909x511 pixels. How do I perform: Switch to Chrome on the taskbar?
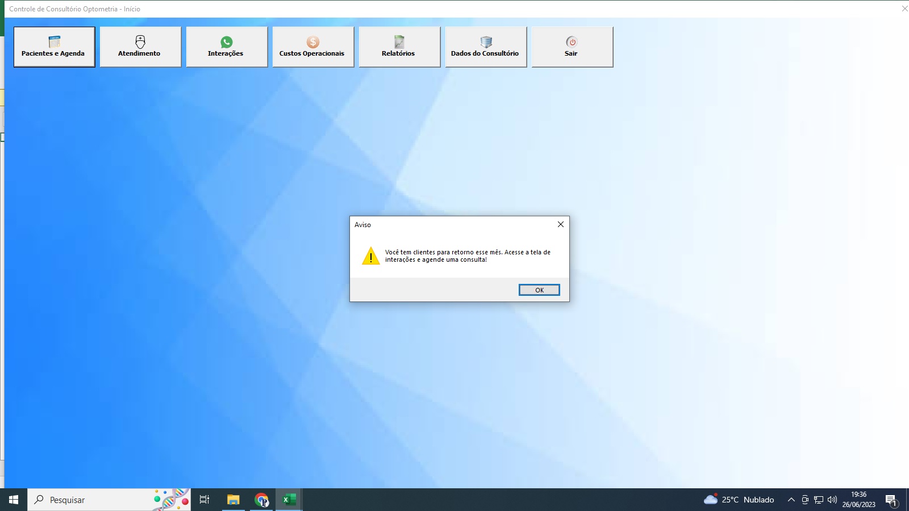tap(261, 500)
